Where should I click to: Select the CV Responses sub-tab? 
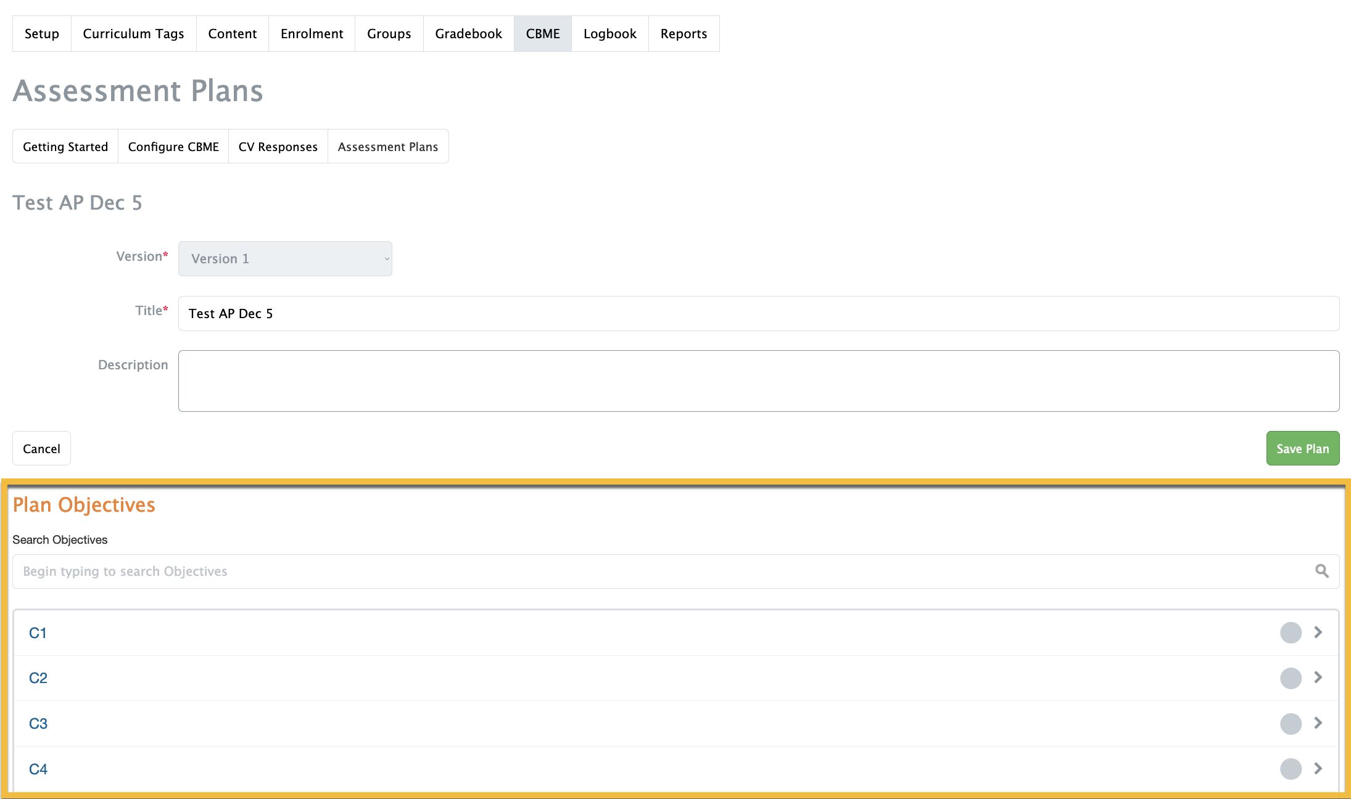pos(278,147)
